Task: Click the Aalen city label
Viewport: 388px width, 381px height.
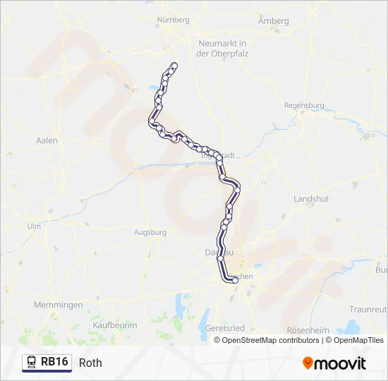Action: point(47,140)
